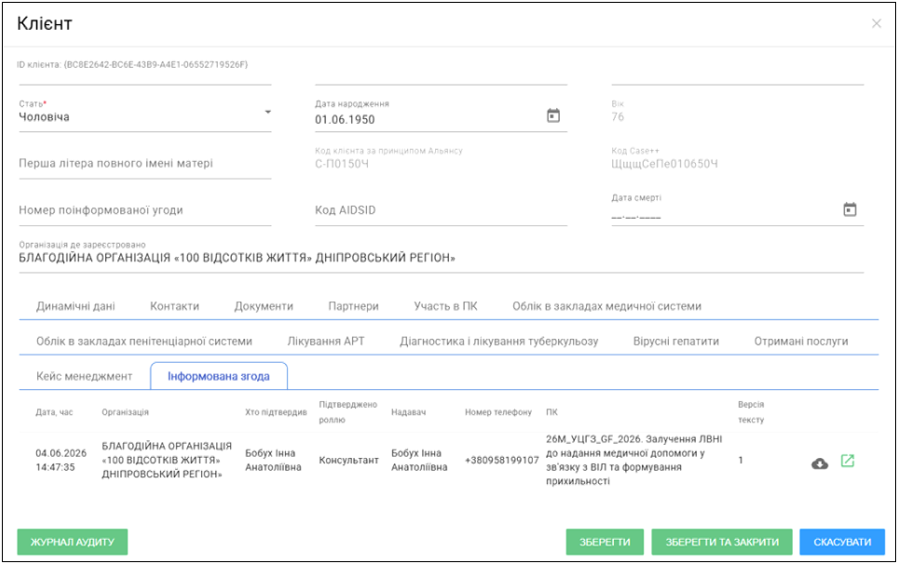Open the death date calendar picker
The height and width of the screenshot is (564, 898).
coord(850,209)
